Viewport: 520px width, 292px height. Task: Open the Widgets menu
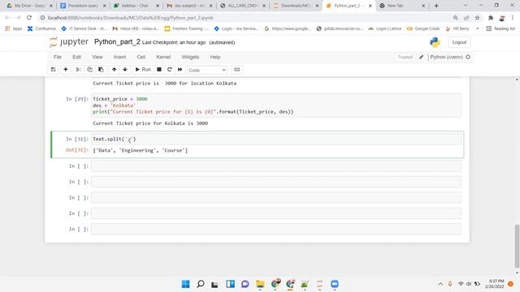tap(190, 57)
